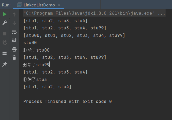
Task: Click the greyed-out bug icon
Action: click(5, 43)
